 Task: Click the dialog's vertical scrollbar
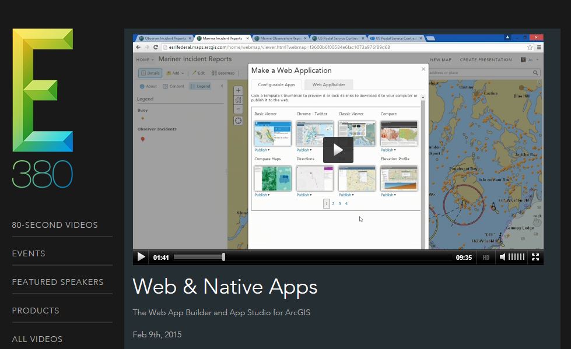423,172
